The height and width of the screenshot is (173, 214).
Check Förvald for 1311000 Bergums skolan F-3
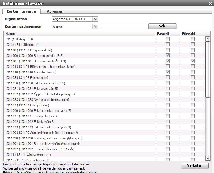193,56
